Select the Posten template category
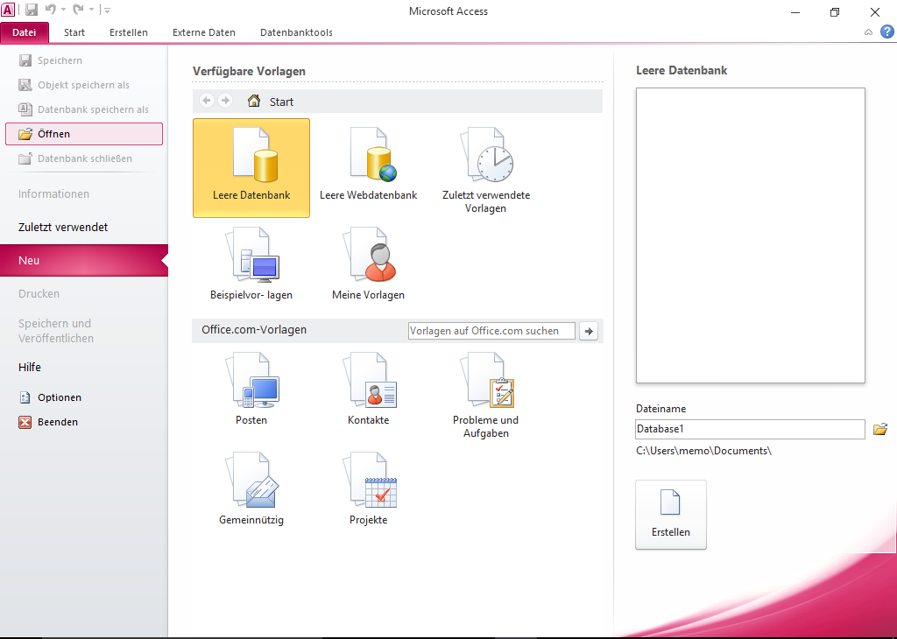The image size is (897, 639). click(x=251, y=383)
